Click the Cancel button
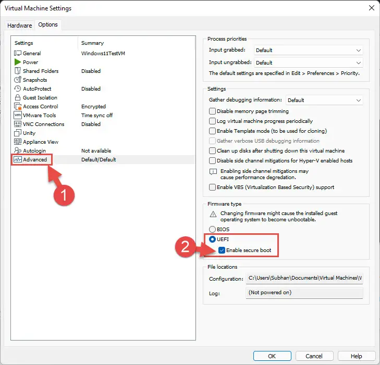This screenshot has width=380, height=365. (314, 356)
